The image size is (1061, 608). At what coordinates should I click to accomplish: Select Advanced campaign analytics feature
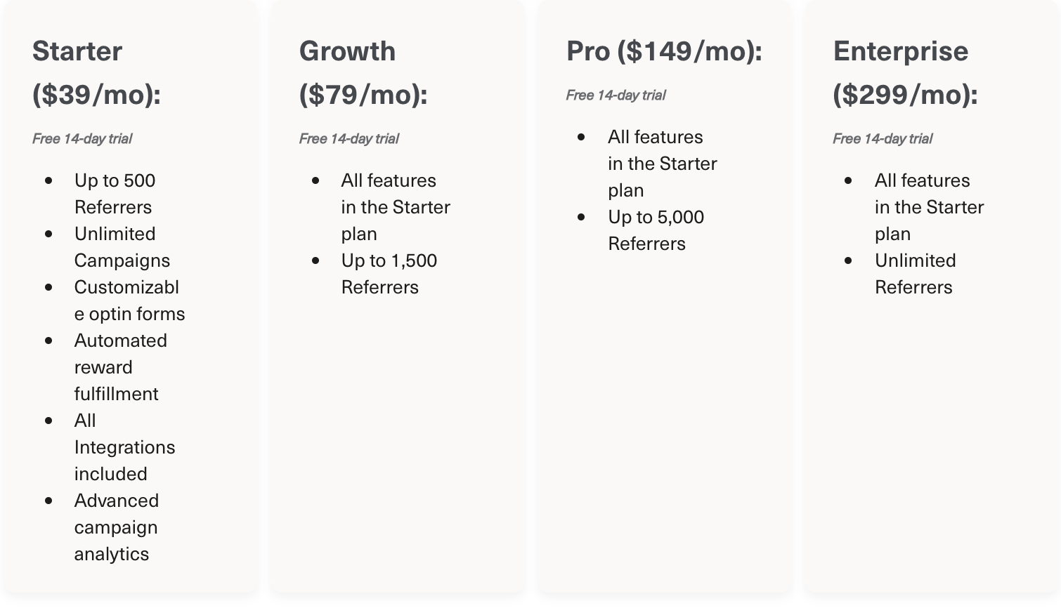tap(117, 527)
